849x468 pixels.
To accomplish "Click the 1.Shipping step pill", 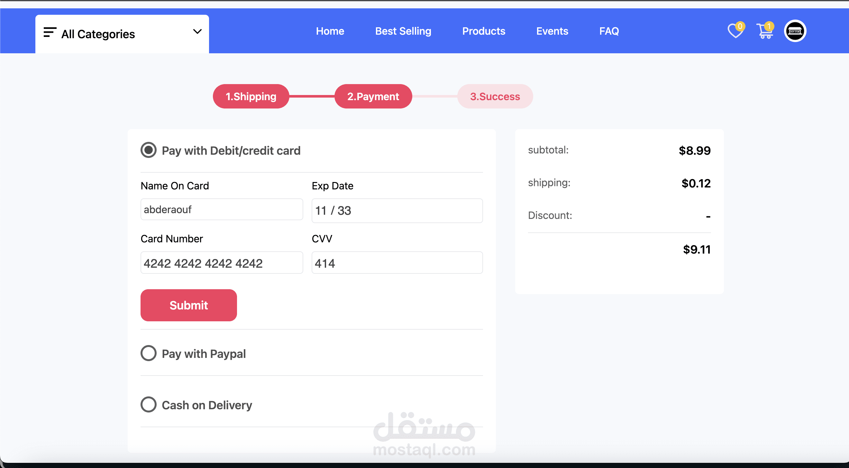I will point(251,96).
